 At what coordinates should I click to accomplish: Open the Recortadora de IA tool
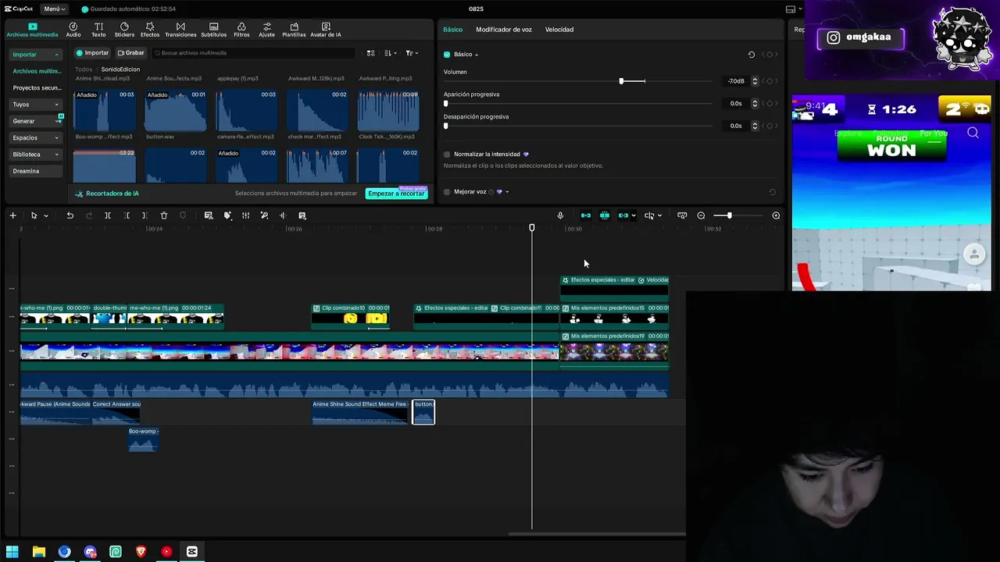(107, 194)
